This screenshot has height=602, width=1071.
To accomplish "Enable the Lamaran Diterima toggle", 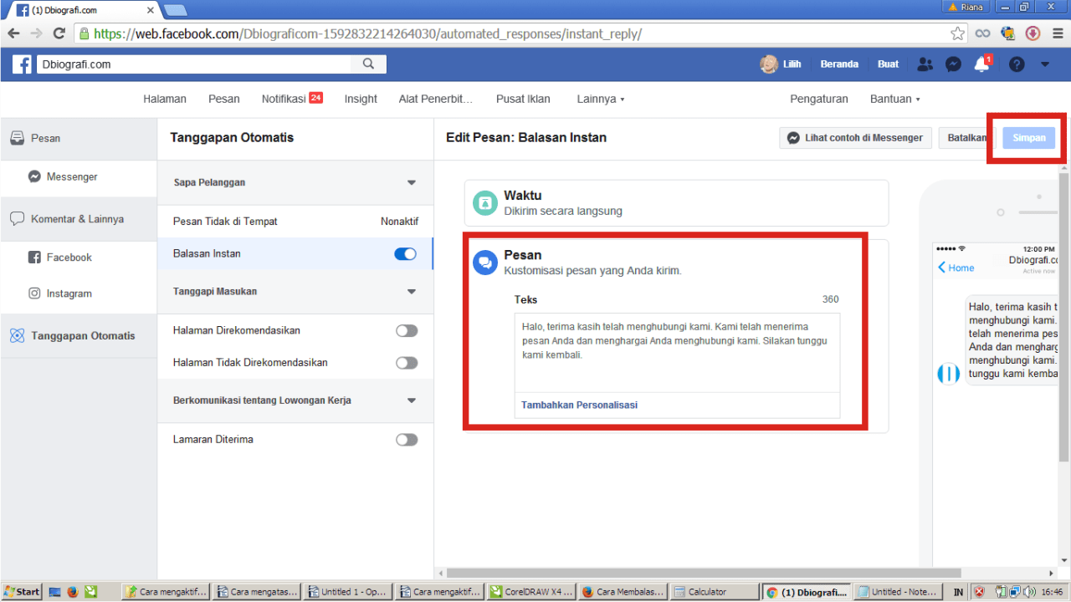I will click(x=407, y=439).
